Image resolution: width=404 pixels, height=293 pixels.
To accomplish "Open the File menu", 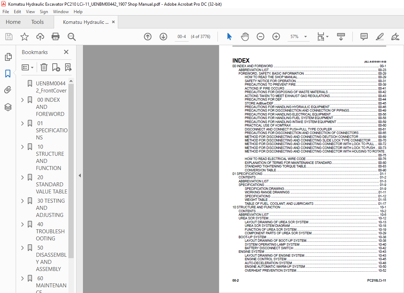I will 6,12.
